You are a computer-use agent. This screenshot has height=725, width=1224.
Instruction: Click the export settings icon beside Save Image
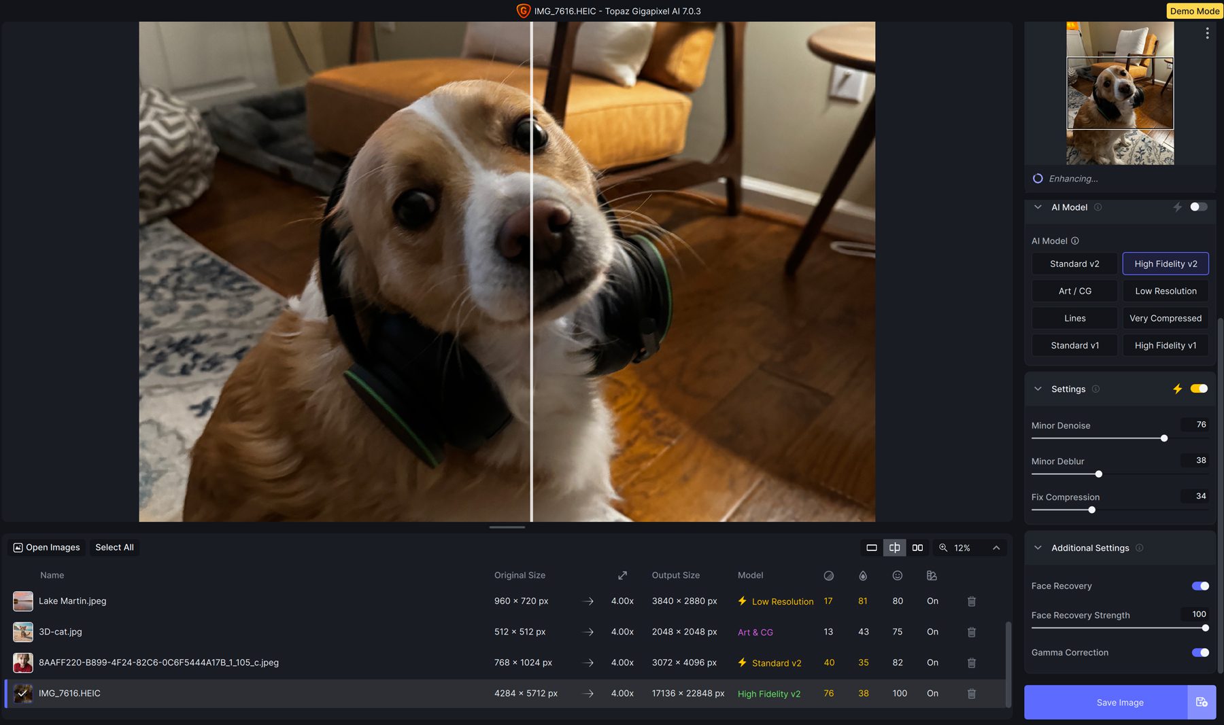tap(1202, 702)
